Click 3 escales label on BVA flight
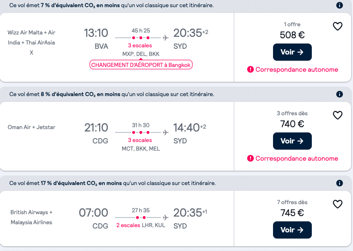 point(140,45)
